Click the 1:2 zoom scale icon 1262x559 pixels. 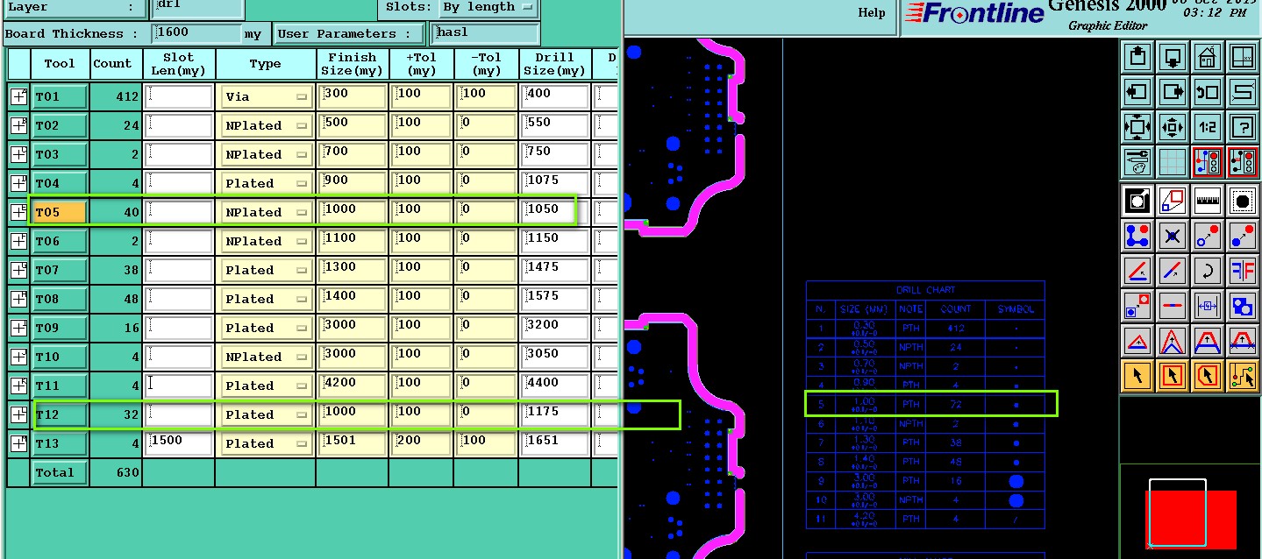(x=1208, y=127)
